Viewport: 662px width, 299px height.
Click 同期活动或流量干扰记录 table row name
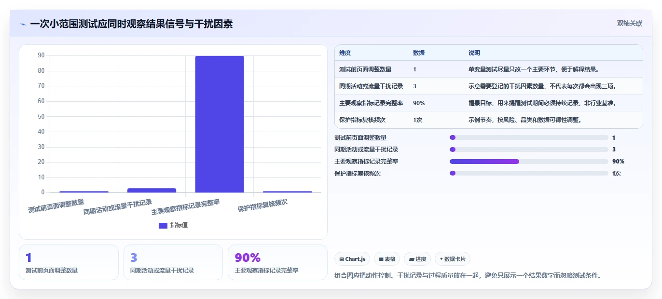point(371,86)
